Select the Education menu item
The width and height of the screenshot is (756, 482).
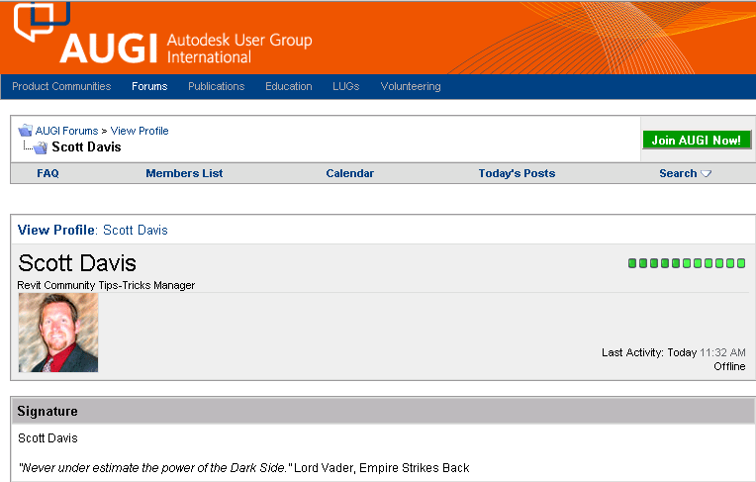[288, 86]
